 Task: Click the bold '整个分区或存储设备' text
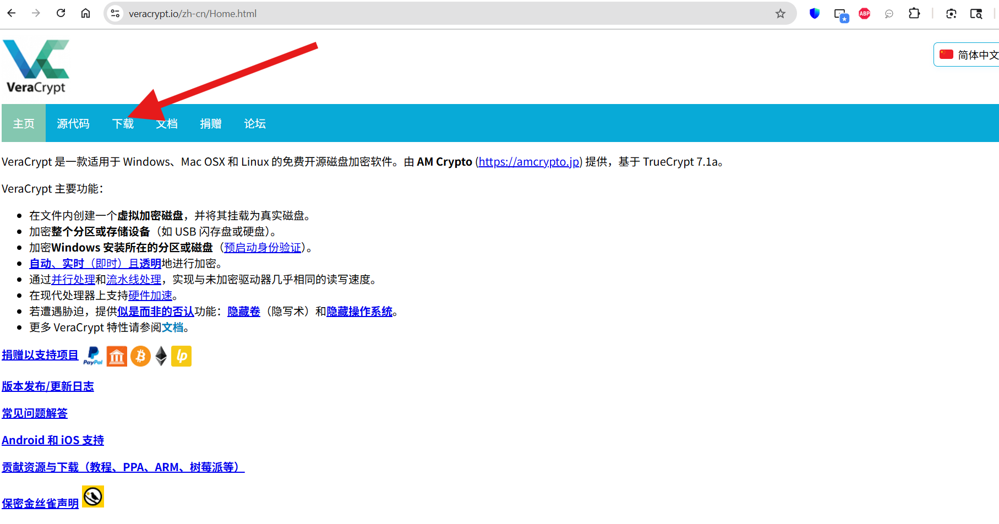click(x=101, y=232)
